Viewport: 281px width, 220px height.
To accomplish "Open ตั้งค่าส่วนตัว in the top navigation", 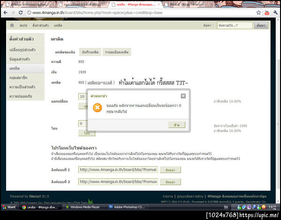I will (x=40, y=25).
